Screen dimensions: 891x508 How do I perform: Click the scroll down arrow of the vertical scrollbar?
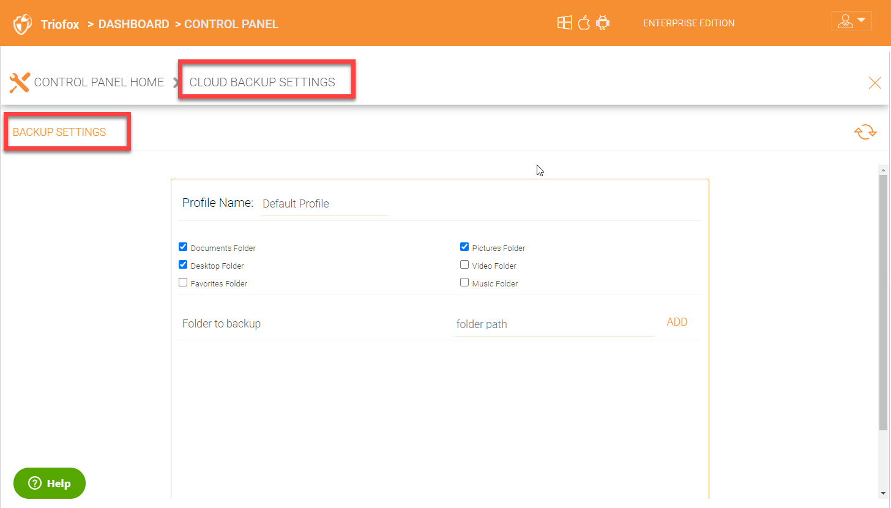coord(882,494)
